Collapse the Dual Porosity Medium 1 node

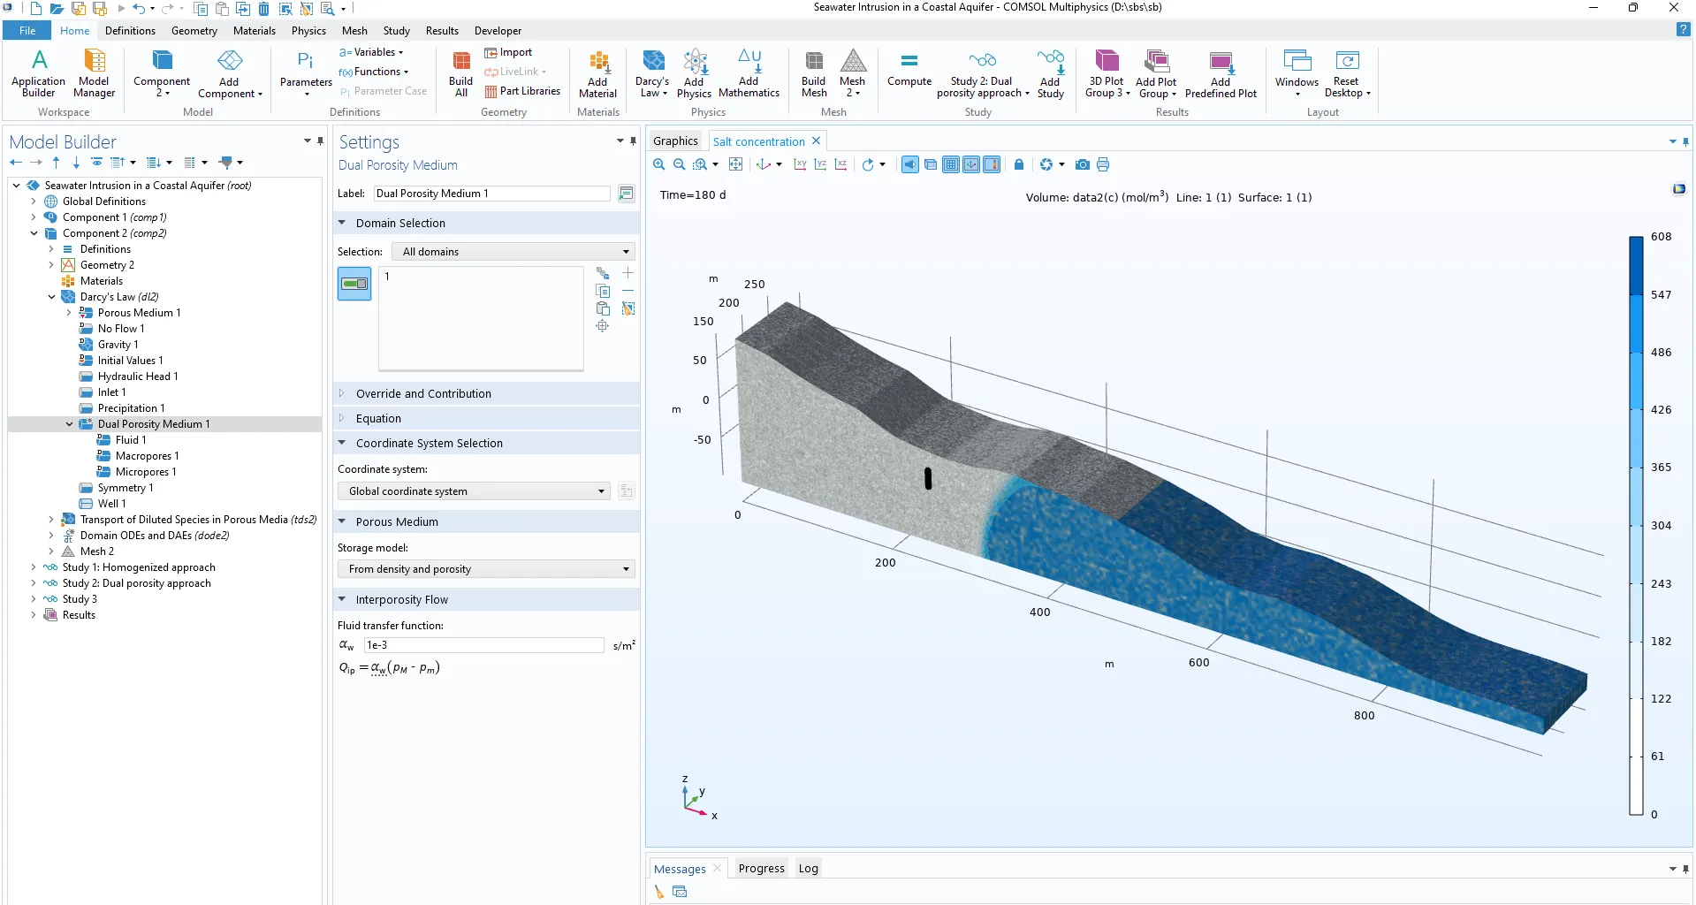tap(70, 424)
